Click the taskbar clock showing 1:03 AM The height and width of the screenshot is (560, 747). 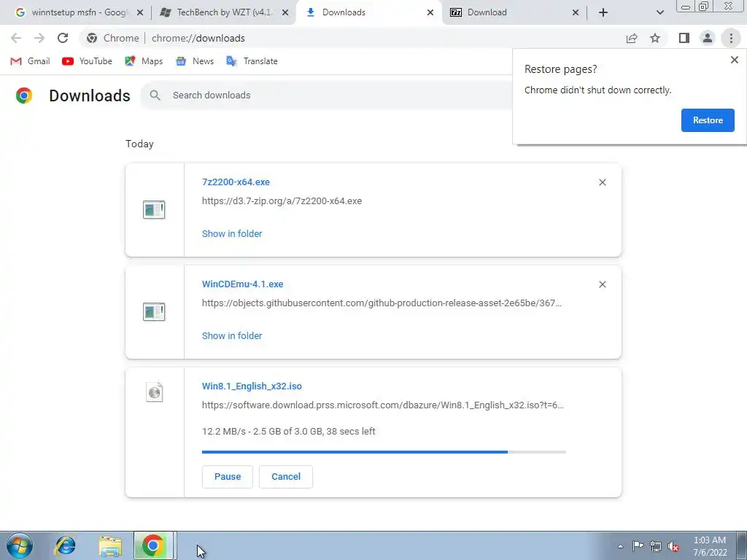tap(709, 546)
